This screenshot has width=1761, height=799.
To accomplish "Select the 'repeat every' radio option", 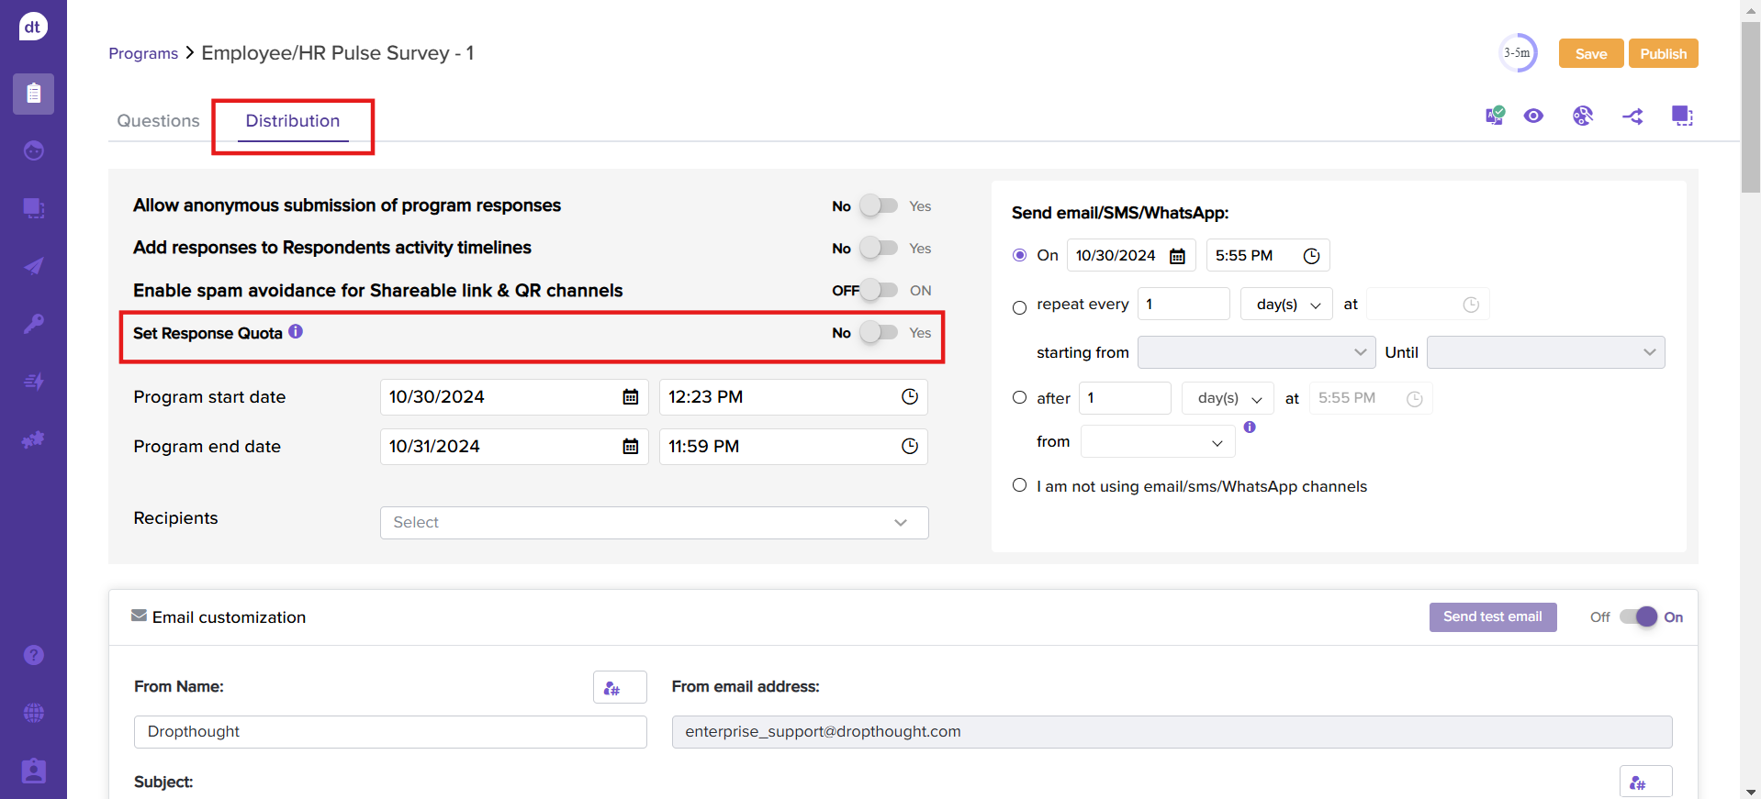I will point(1019,307).
